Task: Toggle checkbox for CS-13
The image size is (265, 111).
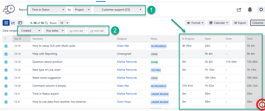Action: 6,62
